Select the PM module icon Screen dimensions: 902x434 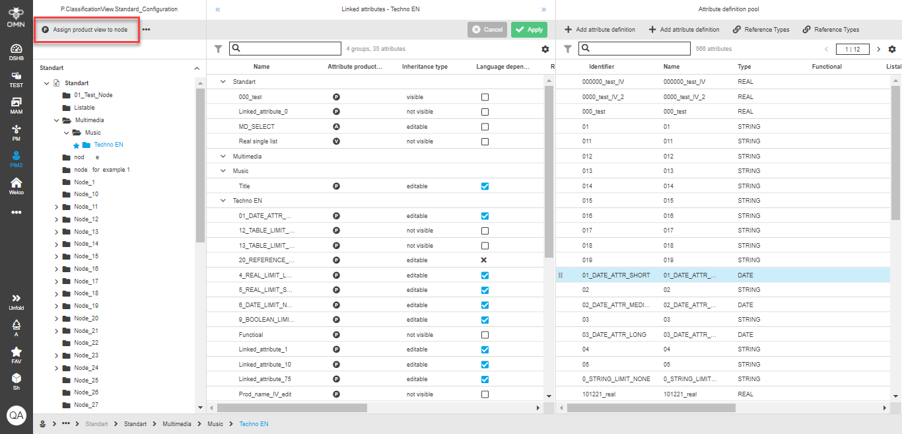click(x=15, y=131)
